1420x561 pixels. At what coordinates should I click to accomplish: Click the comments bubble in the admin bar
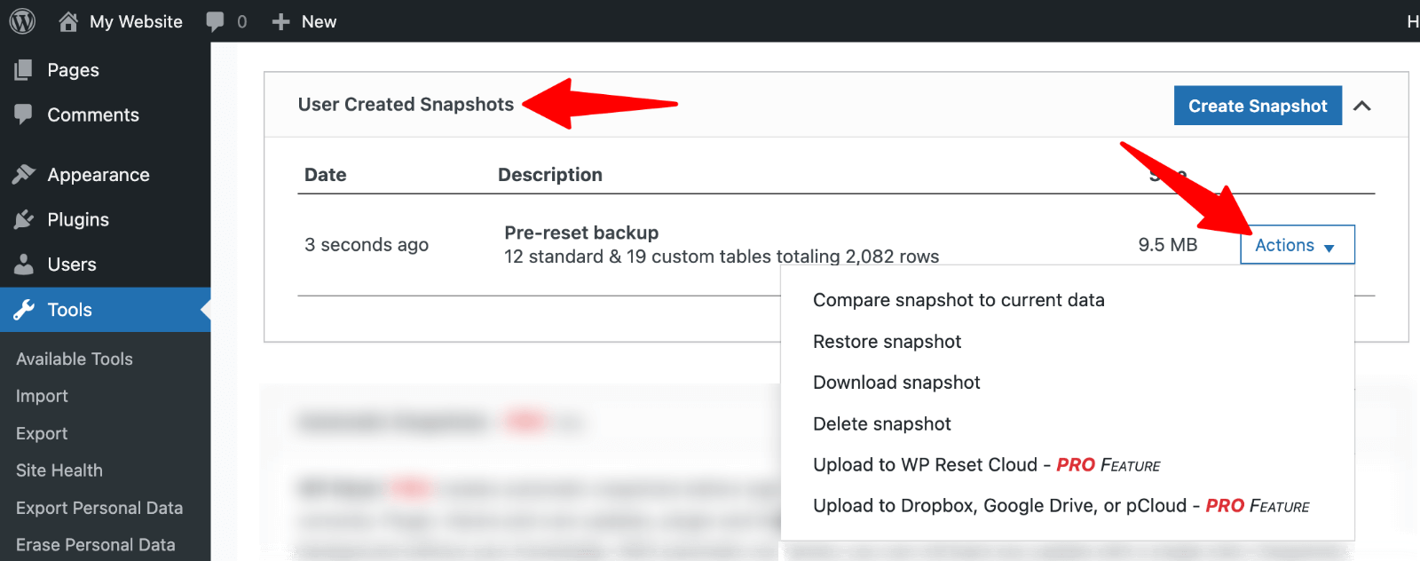tap(213, 20)
